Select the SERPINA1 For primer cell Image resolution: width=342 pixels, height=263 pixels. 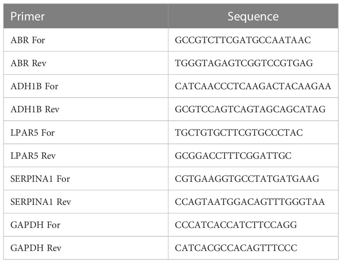point(85,179)
